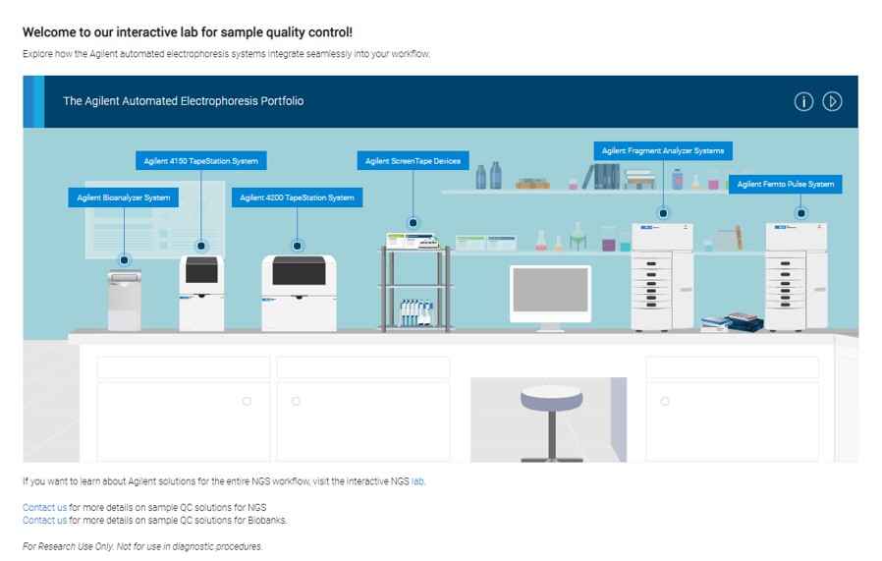
Task: Click the 4150 TapeStation instrument image
Action: [x=201, y=293]
